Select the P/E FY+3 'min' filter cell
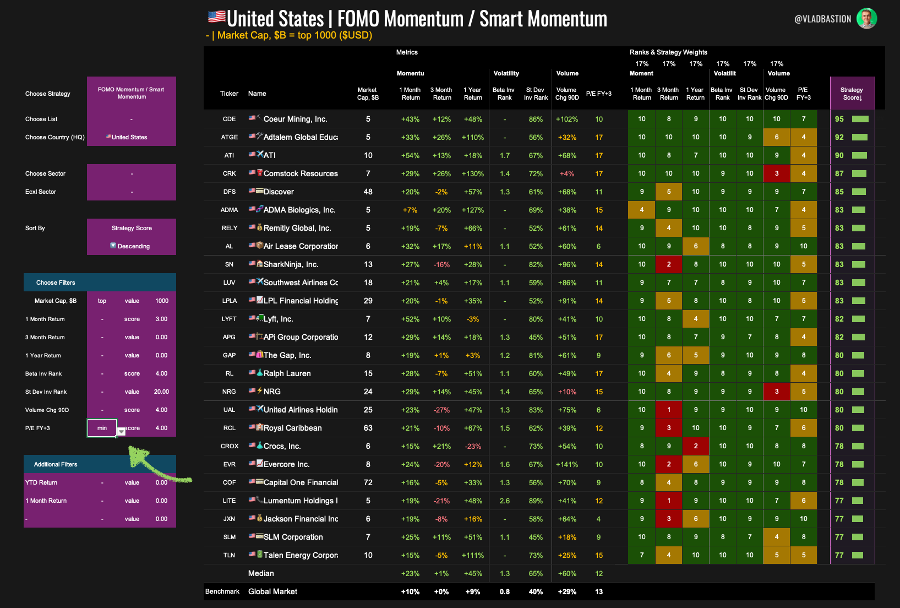 pos(102,428)
